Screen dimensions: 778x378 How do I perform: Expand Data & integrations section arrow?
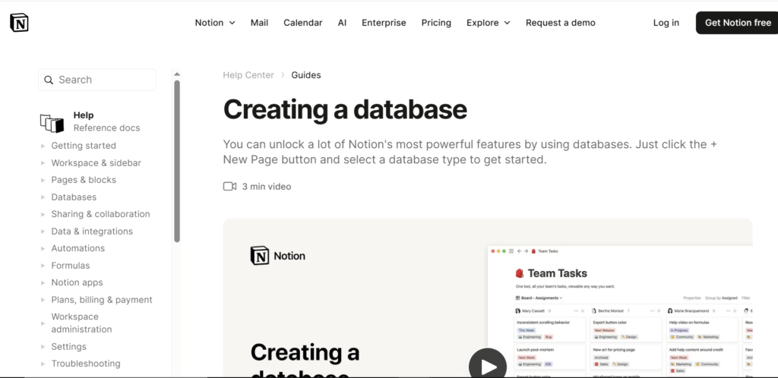coord(43,232)
